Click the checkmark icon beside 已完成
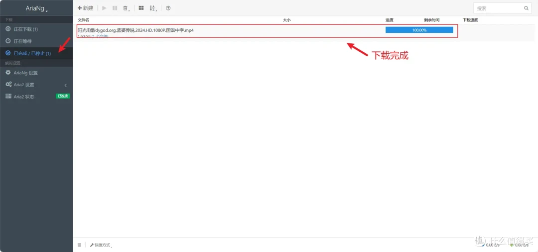 [8, 53]
